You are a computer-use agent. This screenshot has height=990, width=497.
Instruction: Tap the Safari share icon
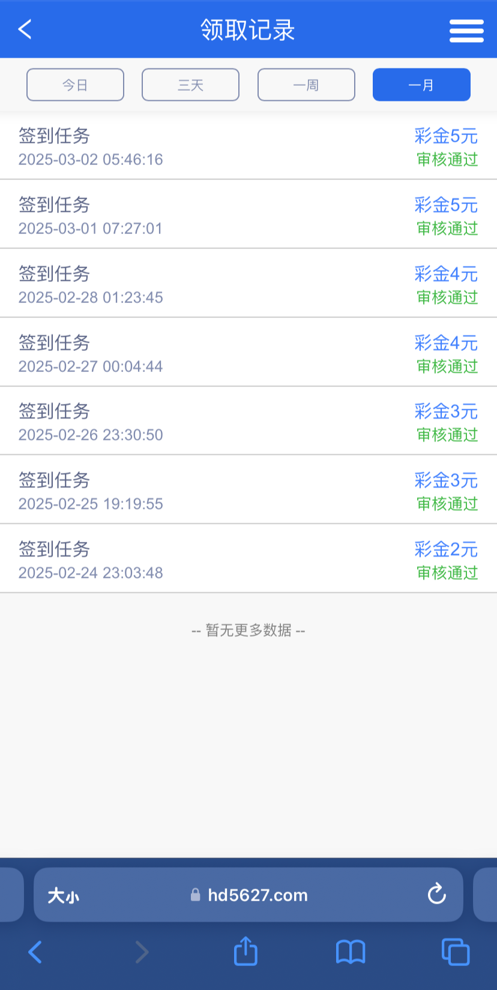pyautogui.click(x=245, y=952)
